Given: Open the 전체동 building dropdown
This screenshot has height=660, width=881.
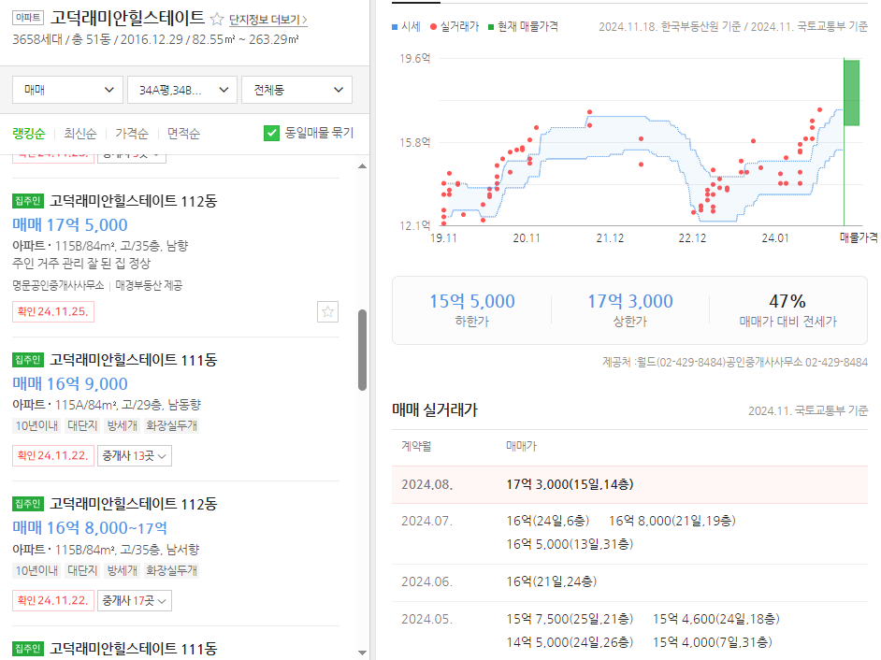Looking at the screenshot, I should click(296, 90).
